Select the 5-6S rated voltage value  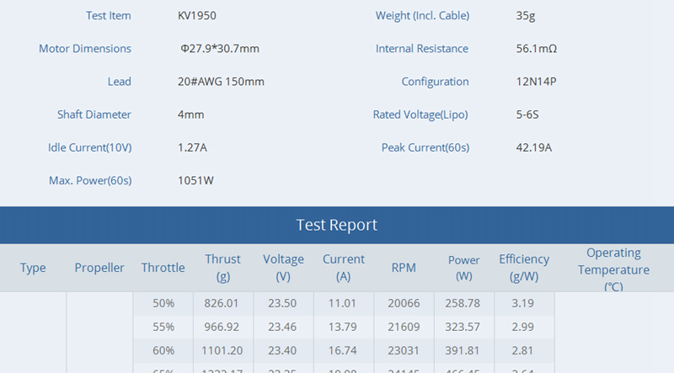tap(527, 115)
